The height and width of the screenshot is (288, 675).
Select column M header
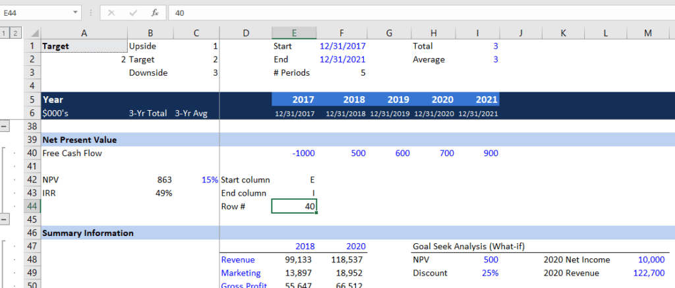tap(648, 33)
